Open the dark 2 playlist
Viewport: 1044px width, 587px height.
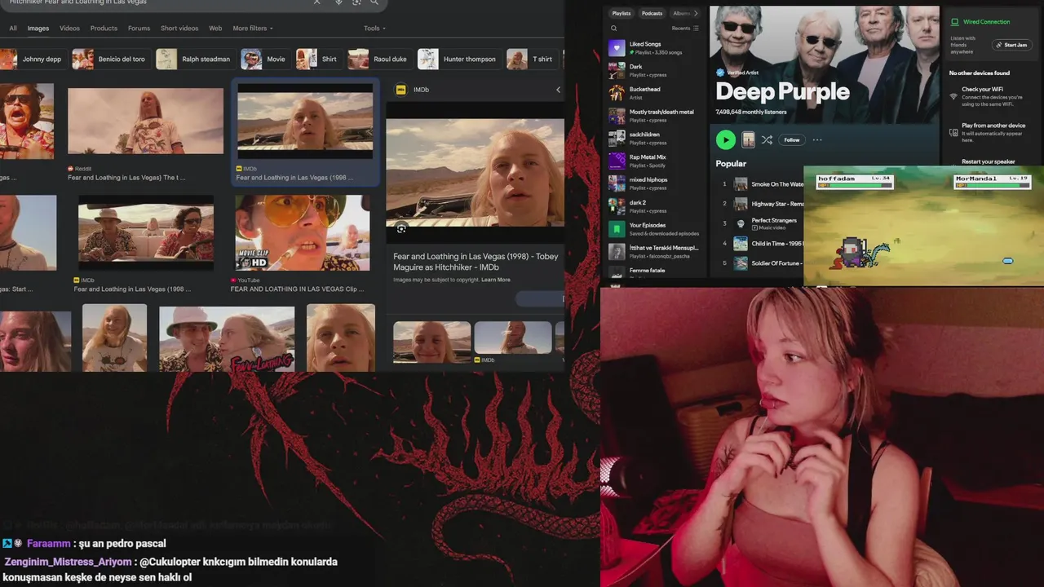click(x=654, y=206)
